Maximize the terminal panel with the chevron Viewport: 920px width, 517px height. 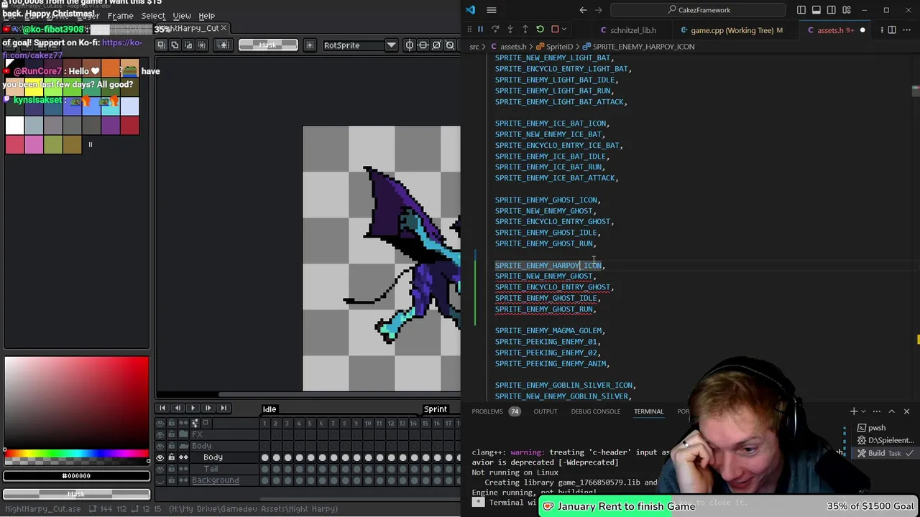pos(891,411)
